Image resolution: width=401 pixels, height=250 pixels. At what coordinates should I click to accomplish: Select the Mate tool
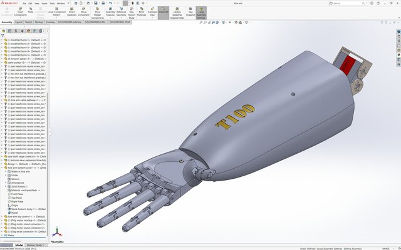tap(31, 10)
